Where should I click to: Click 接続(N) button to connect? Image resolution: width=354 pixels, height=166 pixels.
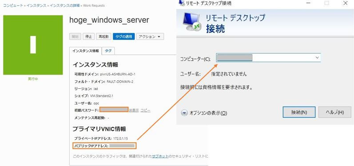point(299,112)
